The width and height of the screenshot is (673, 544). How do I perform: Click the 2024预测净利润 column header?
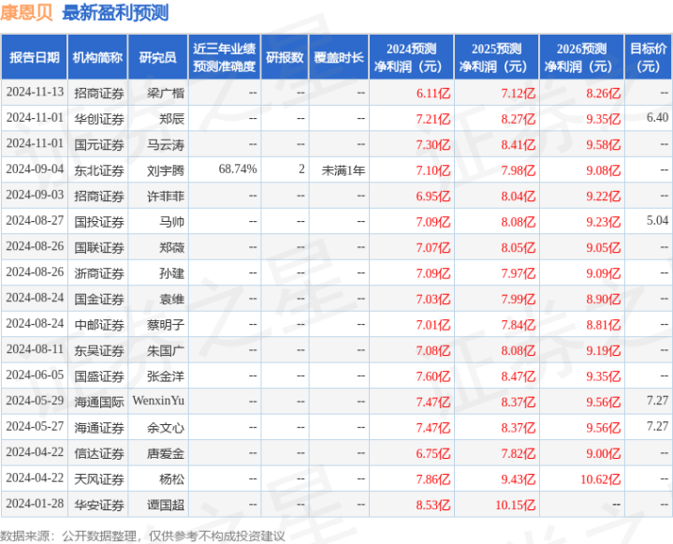pos(411,57)
